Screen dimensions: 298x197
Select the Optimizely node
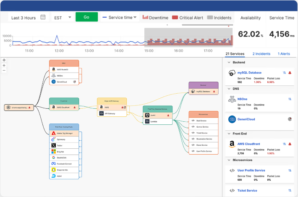[x=64, y=139]
